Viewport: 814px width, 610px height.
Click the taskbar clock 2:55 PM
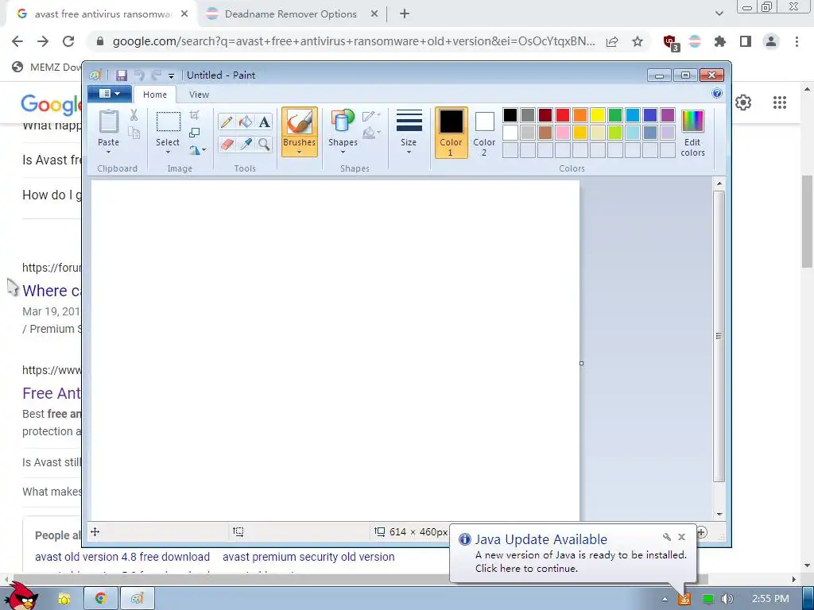[770, 599]
